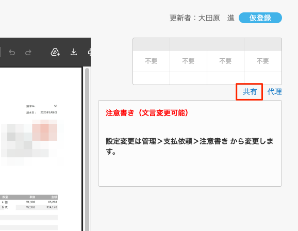Click the PDF viewer vertical scrollbar
The height and width of the screenshot is (231, 298).
(87, 149)
